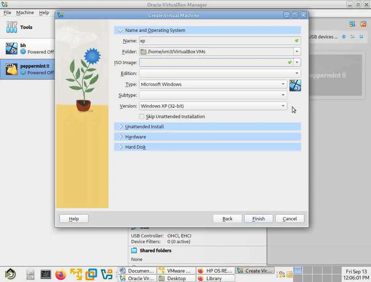Click the green checkmark in the ISO Image field
The width and height of the screenshot is (371, 282).
[x=290, y=62]
